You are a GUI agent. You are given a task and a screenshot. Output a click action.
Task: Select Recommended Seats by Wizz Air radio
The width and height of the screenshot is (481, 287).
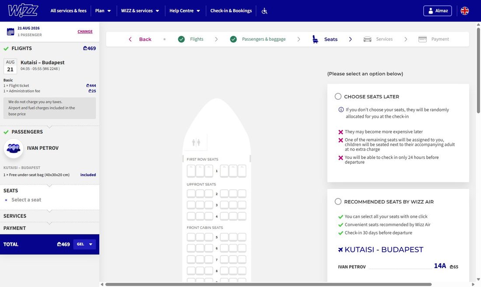click(338, 202)
